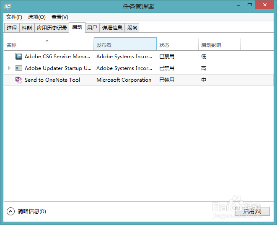The height and width of the screenshot is (225, 277).
Task: Click Adobe Systems publisher in Updater row
Action: (124, 68)
